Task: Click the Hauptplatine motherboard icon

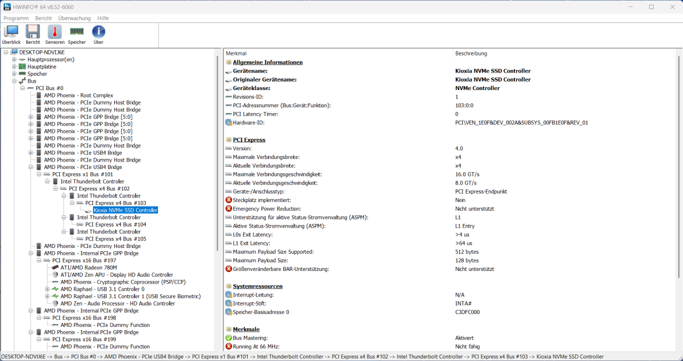Action: click(22, 67)
